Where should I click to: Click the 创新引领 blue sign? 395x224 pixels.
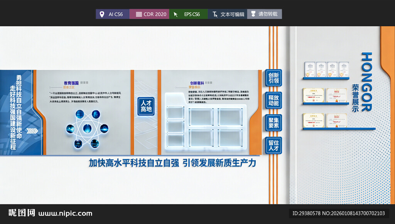pos(273,78)
